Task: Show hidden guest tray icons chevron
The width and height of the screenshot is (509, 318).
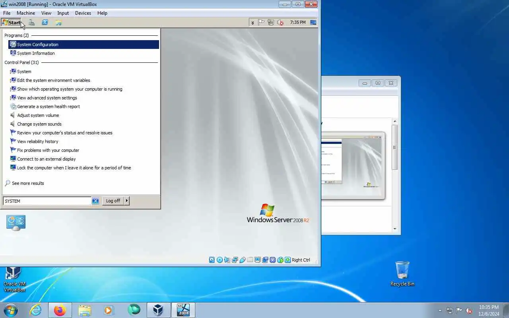Action: (253, 23)
